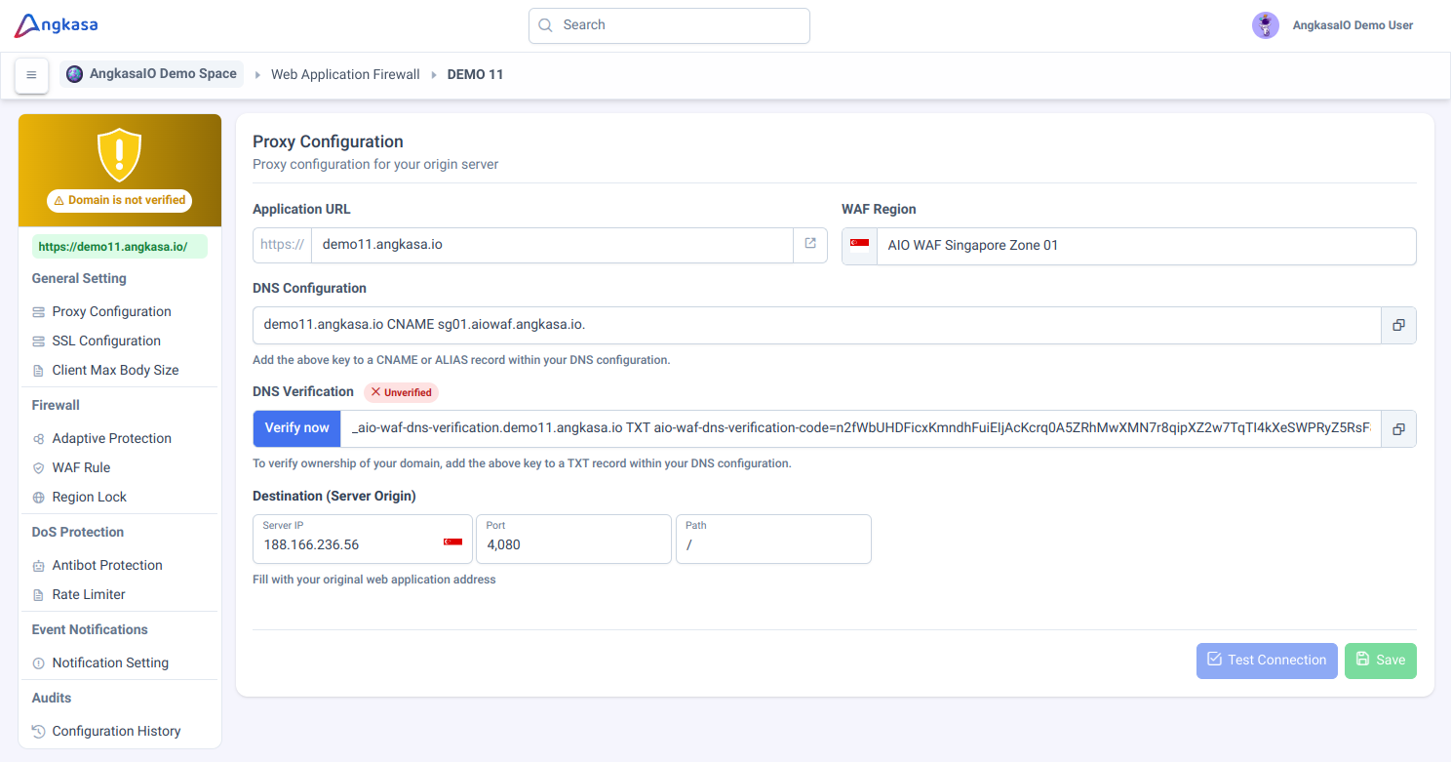The width and height of the screenshot is (1451, 762).
Task: Go to Web Application Firewall breadcrumb
Action: click(345, 74)
